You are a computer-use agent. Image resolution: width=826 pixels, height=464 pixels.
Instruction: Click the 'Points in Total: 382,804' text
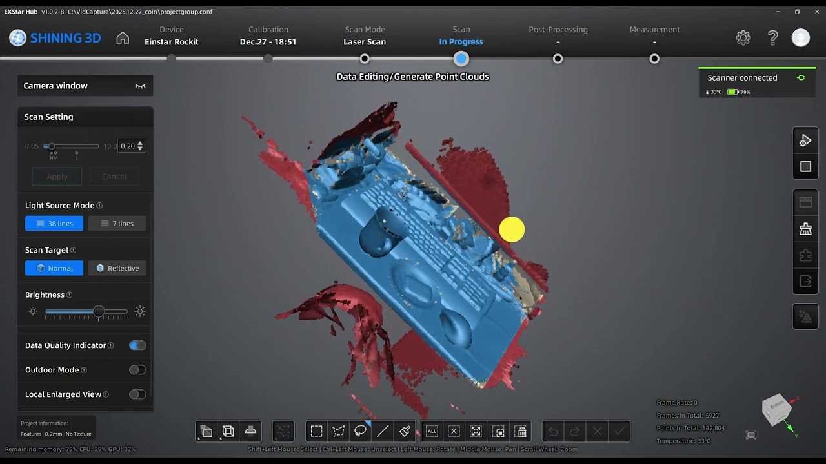click(x=690, y=428)
